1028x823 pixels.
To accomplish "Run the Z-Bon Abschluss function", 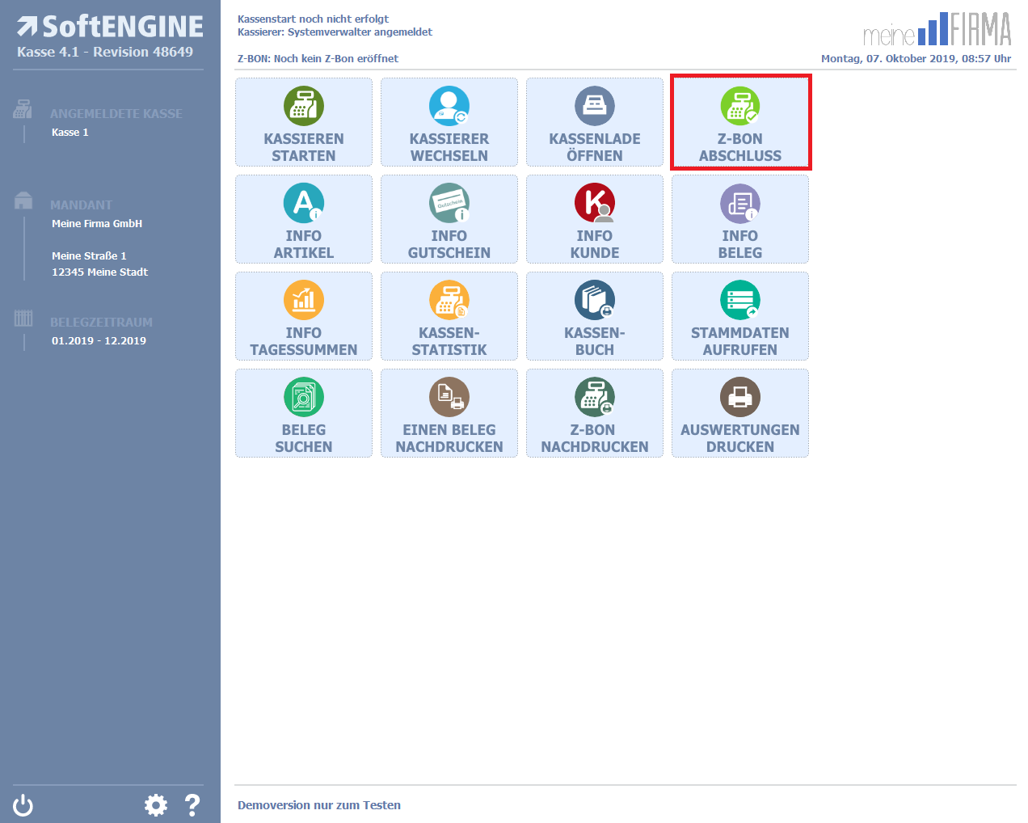I will 740,123.
